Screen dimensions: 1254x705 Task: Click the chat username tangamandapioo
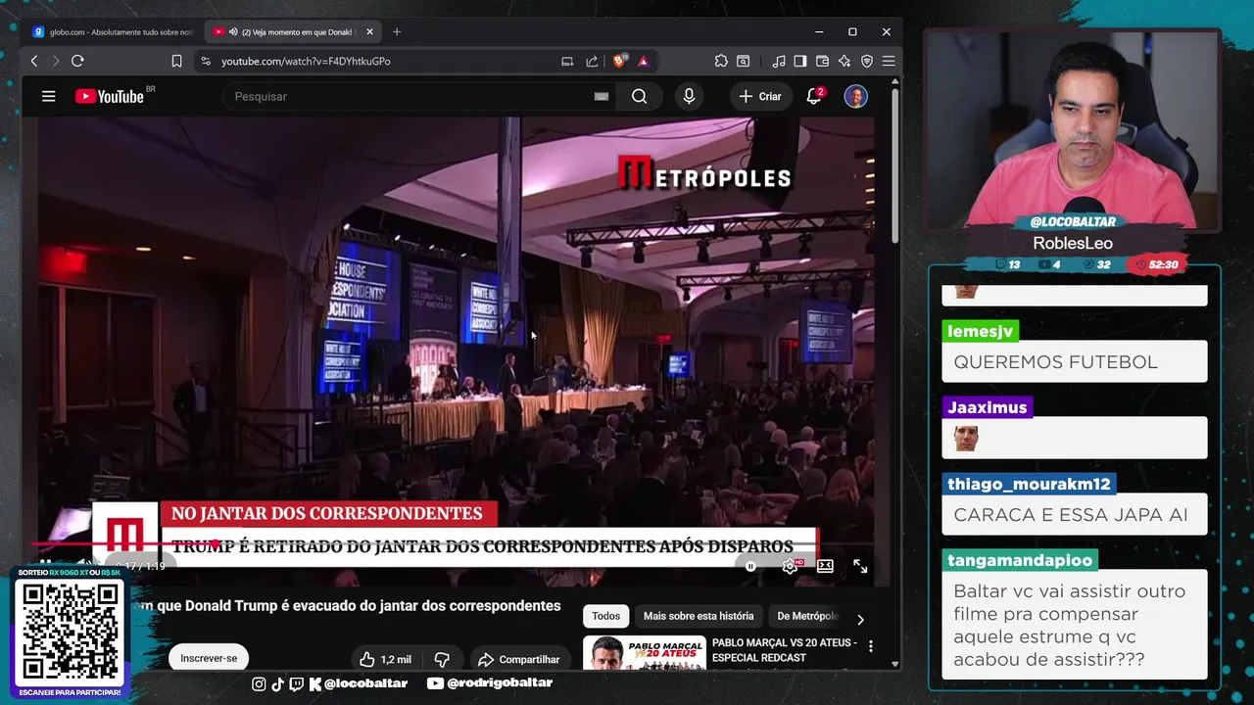click(1020, 560)
